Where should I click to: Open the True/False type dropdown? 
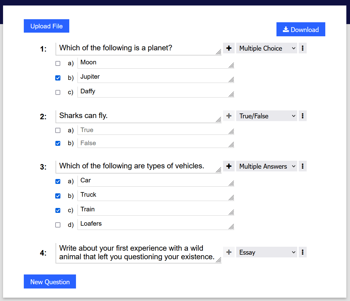[x=266, y=116]
